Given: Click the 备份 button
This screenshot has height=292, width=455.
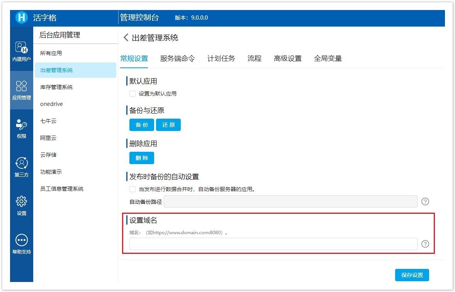Looking at the screenshot, I should point(142,125).
